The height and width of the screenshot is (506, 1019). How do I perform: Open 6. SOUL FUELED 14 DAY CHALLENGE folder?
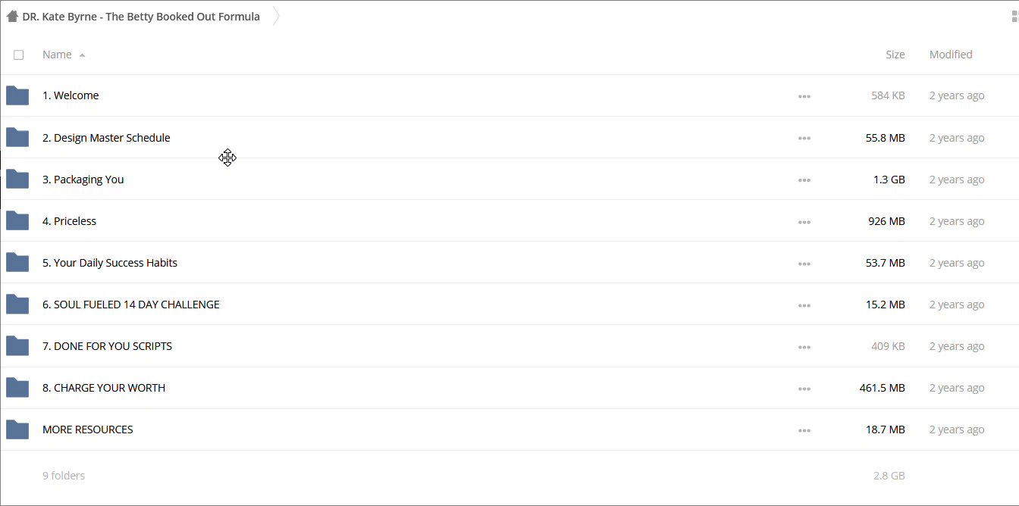point(131,305)
